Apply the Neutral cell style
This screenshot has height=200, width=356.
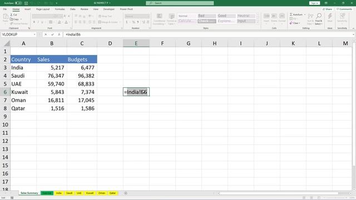[x=246, y=16]
